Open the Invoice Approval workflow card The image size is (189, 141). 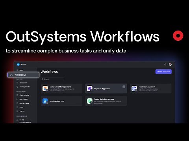coord(61,101)
